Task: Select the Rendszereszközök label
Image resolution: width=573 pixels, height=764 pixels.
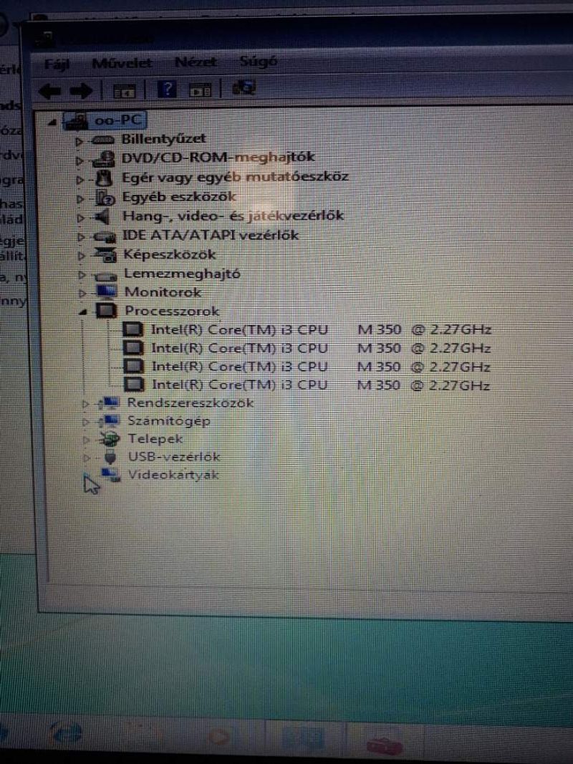Action: point(191,403)
